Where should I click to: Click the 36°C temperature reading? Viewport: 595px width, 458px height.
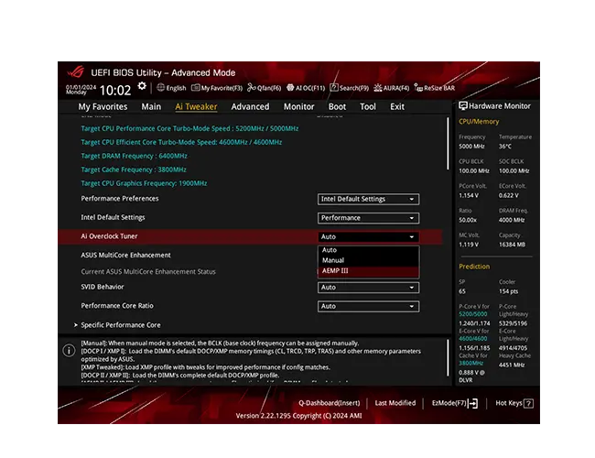pos(505,147)
